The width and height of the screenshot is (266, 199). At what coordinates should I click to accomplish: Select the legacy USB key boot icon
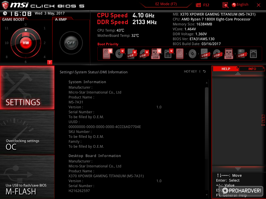click(x=229, y=54)
